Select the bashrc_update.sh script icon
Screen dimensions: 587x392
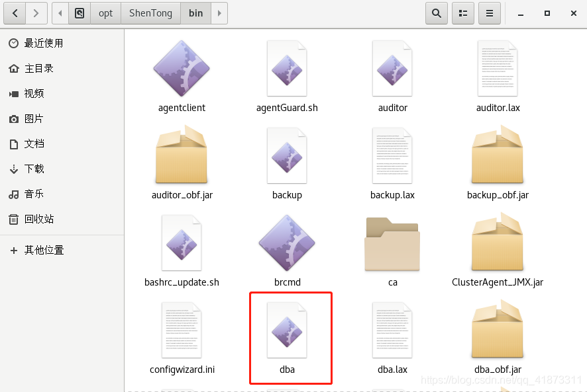coord(182,243)
